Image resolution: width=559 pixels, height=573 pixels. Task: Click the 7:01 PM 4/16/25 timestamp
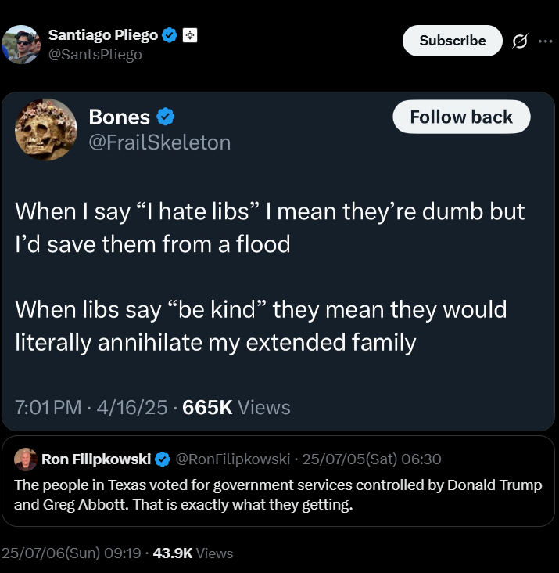coord(91,407)
